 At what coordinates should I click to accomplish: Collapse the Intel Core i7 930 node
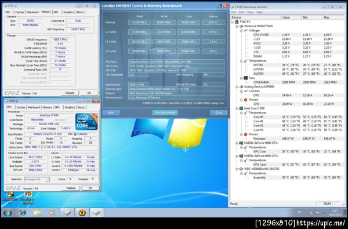(x=237, y=108)
